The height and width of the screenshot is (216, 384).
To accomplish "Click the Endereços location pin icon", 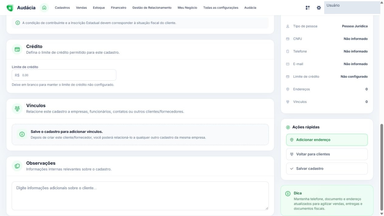I will (288, 89).
